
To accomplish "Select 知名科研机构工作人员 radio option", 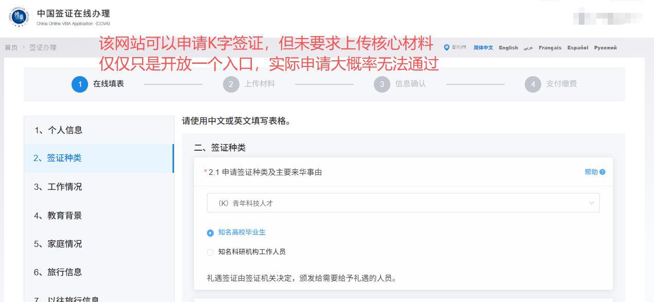I will click(210, 252).
